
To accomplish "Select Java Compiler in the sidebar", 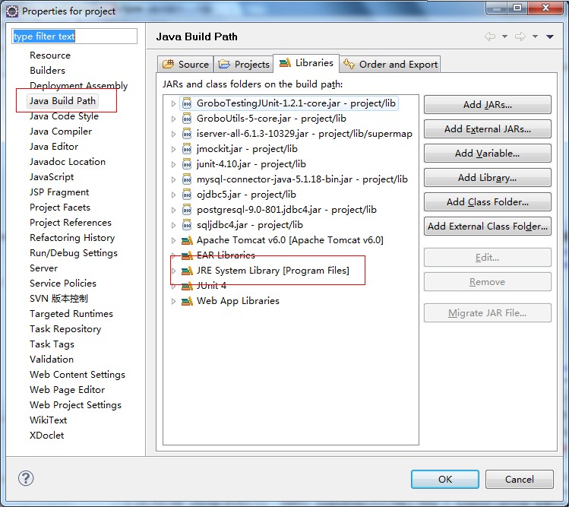I will [61, 132].
